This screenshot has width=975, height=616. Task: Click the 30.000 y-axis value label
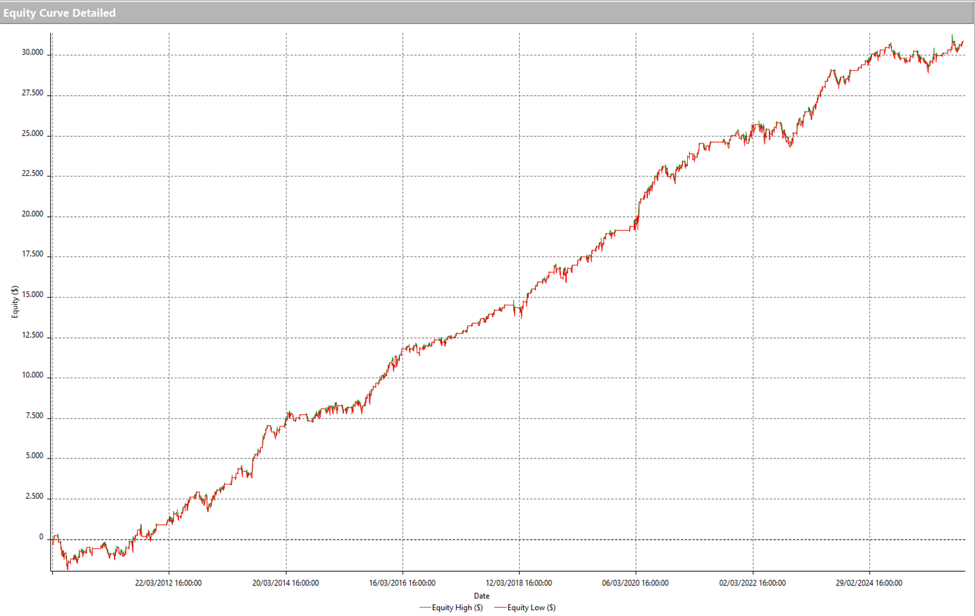(x=33, y=53)
